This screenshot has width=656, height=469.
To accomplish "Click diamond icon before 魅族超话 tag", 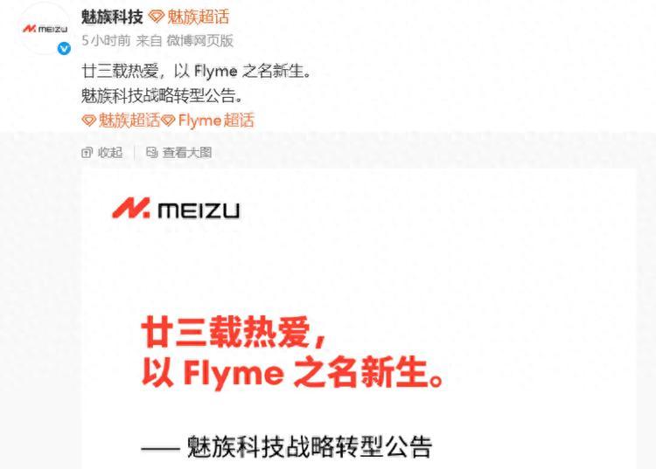I will [88, 121].
